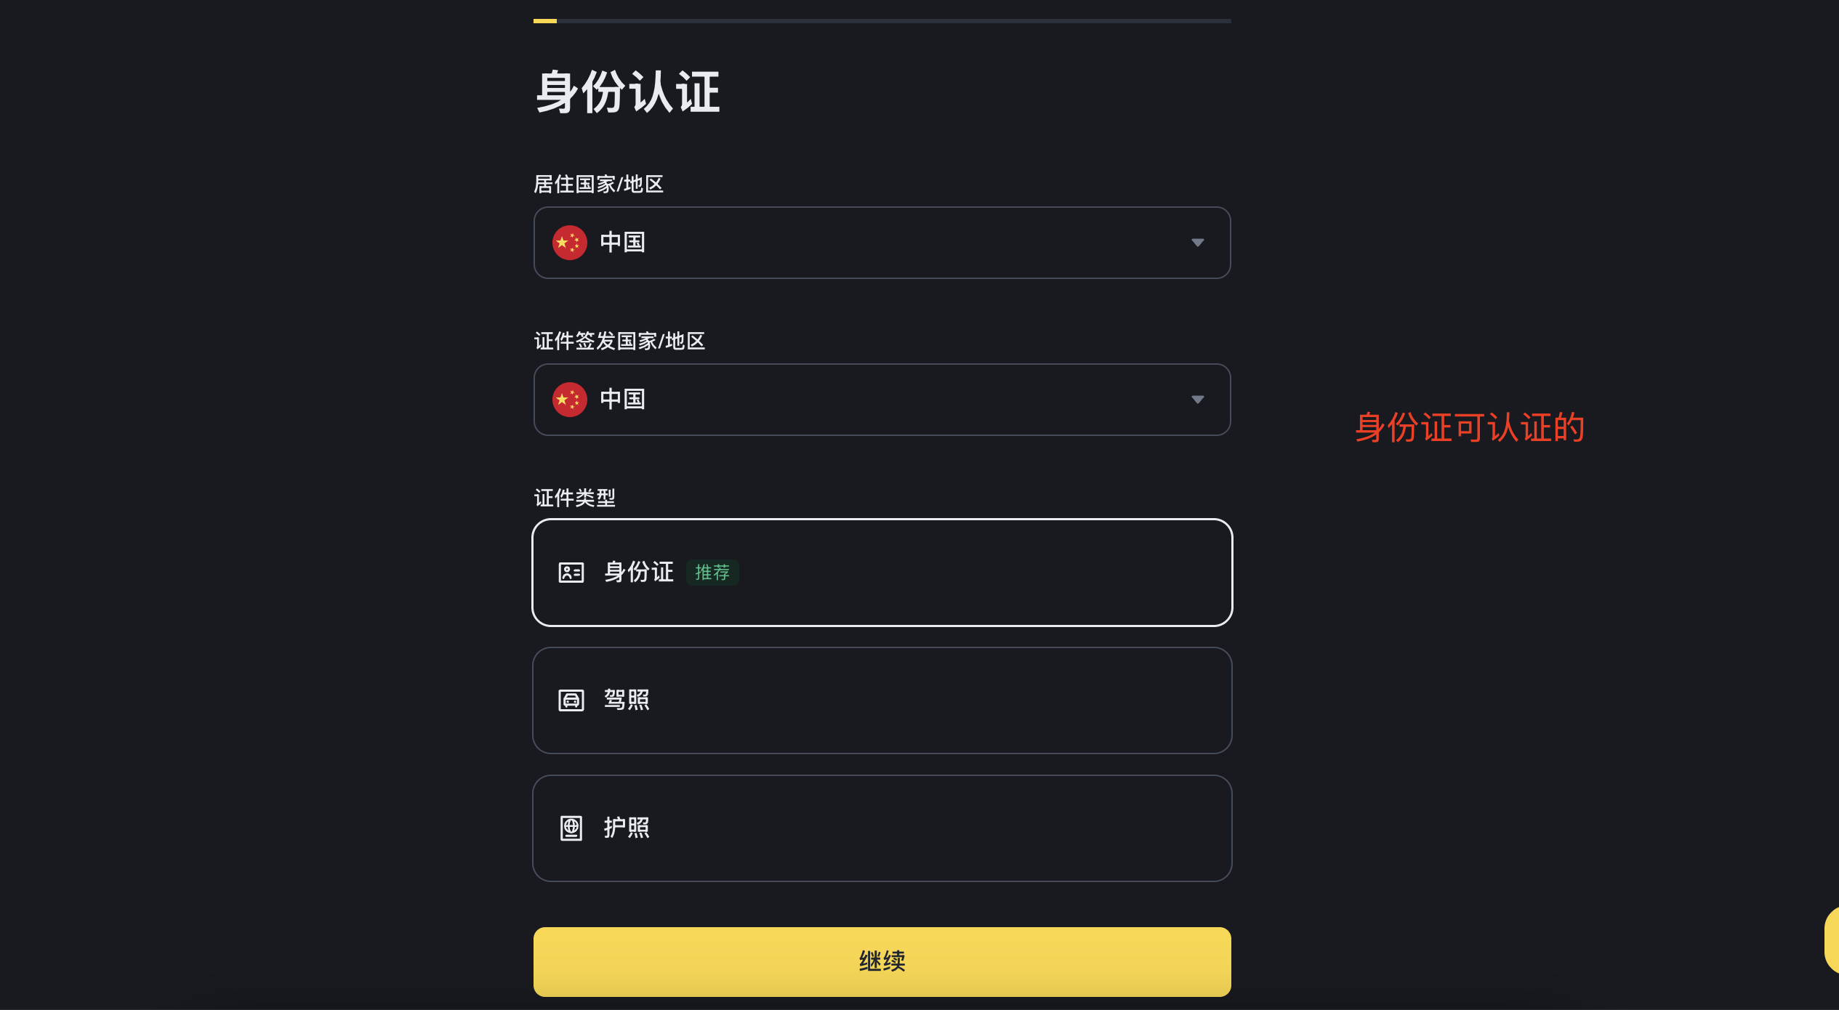The height and width of the screenshot is (1010, 1839).
Task: Open the yellow floating widget at right edge
Action: pyautogui.click(x=1832, y=940)
